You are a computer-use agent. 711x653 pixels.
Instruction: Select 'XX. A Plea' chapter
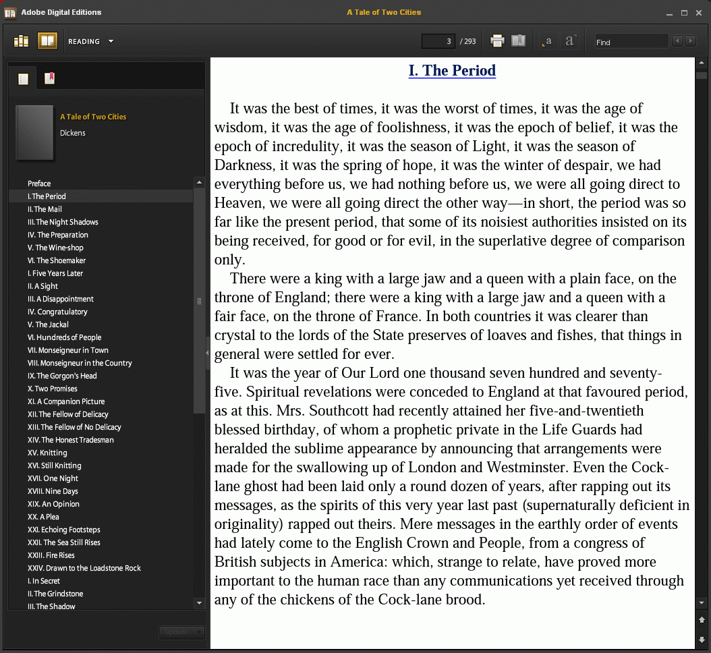[x=43, y=517]
